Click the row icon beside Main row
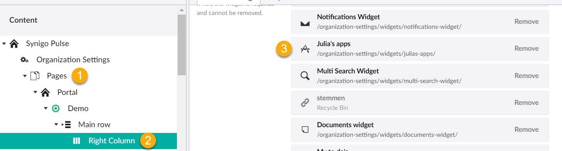Screen dimensions: 562x151 (x=66, y=124)
